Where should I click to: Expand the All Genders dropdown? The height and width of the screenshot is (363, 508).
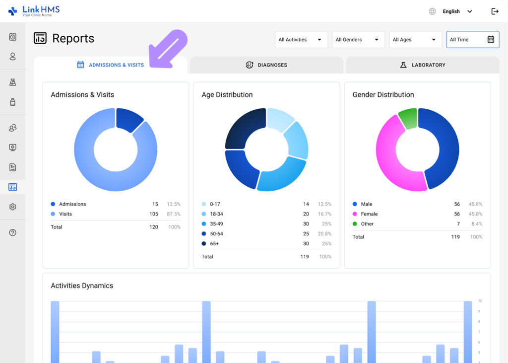[358, 39]
